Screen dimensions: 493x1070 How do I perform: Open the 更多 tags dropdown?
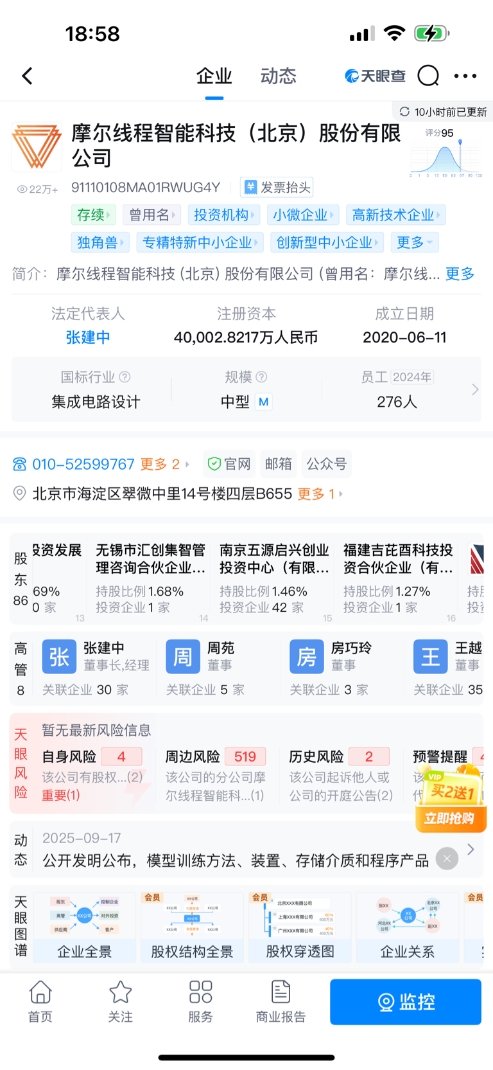[x=415, y=242]
